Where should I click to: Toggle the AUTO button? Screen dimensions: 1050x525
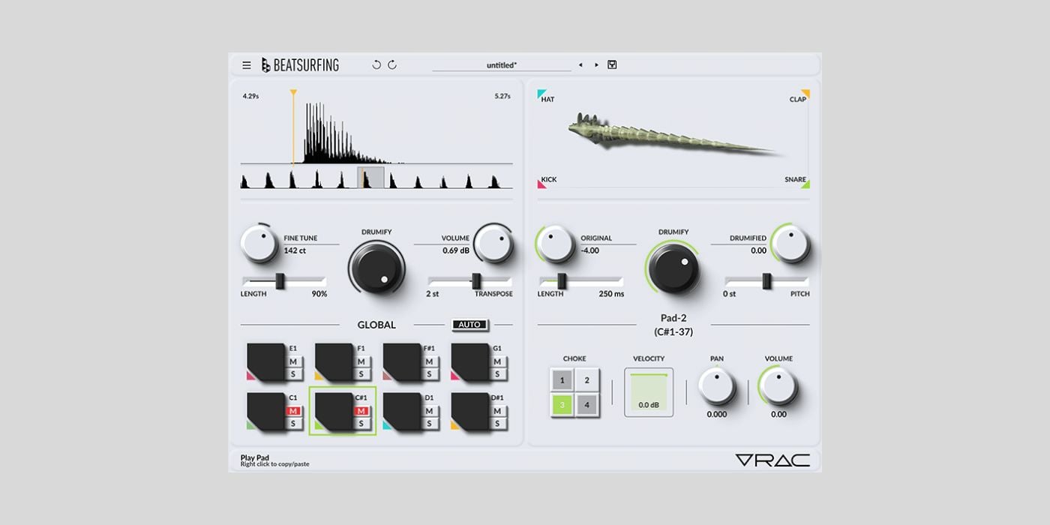(x=469, y=325)
